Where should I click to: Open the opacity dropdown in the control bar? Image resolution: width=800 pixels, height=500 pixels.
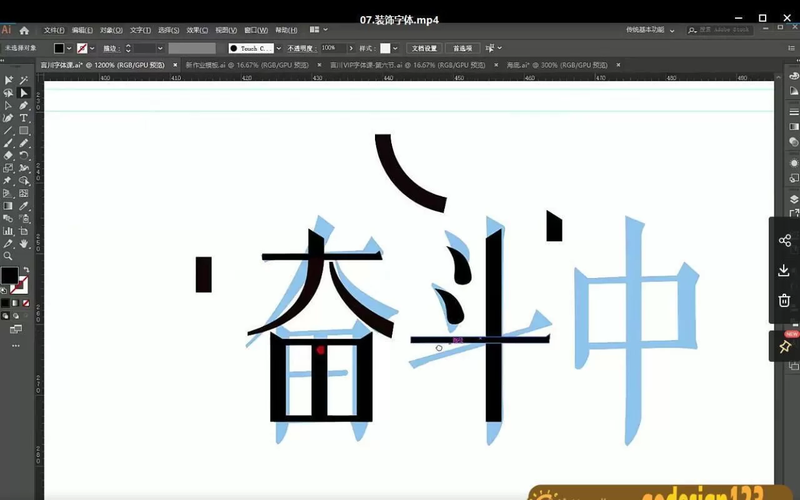coord(351,48)
